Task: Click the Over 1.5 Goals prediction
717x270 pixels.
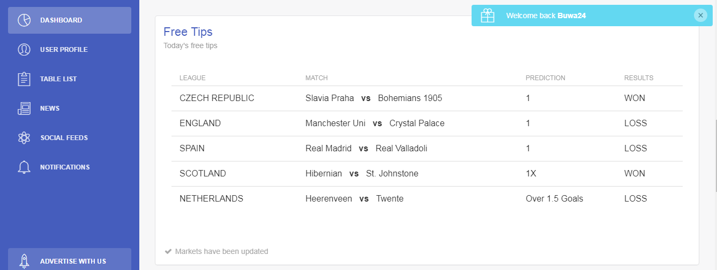Action: 555,199
